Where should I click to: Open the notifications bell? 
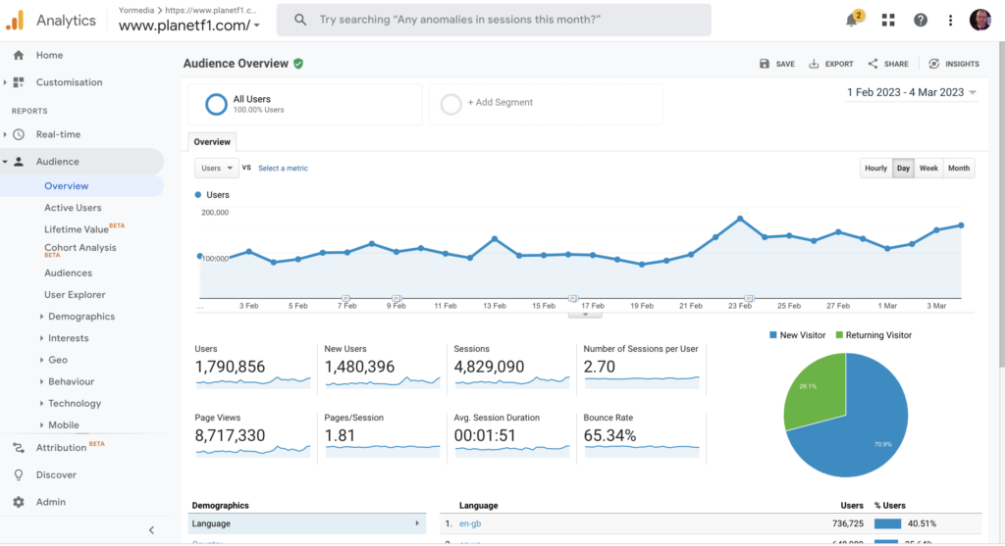pos(851,21)
